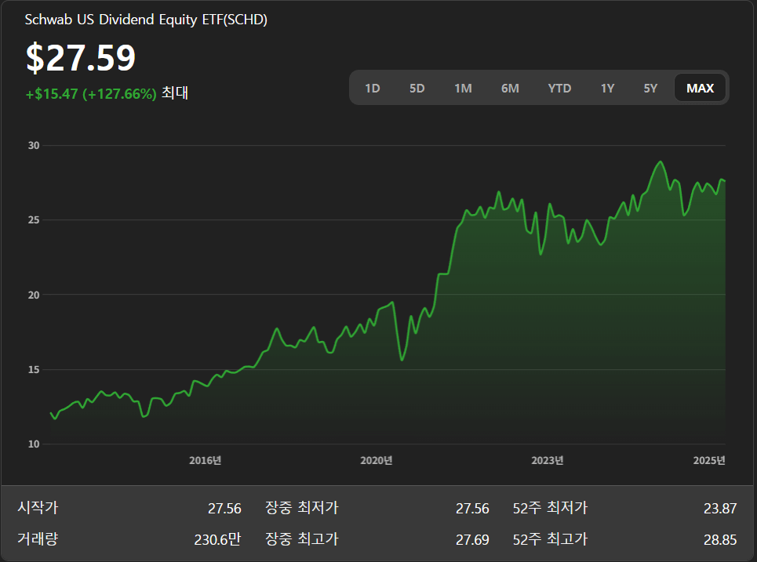Click the 거래량 label
Screen dimensions: 757x562
[38, 538]
